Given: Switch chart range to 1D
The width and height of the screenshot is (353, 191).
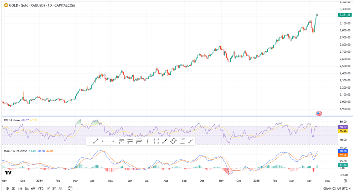Looking at the screenshot, I should click(7, 189).
